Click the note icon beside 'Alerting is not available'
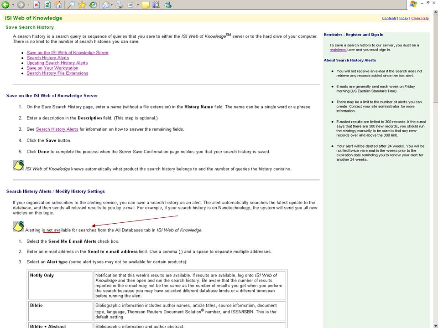438x328 pixels. 18,226
